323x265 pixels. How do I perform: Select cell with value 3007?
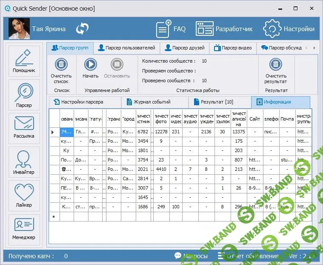pyautogui.click(x=143, y=188)
